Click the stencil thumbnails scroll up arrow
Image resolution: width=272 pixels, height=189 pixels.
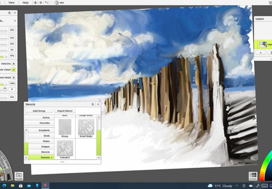tap(99, 117)
